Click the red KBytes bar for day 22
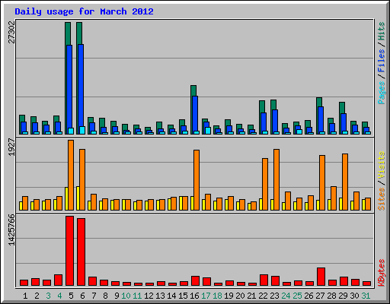The image size is (390, 304). pos(264,280)
